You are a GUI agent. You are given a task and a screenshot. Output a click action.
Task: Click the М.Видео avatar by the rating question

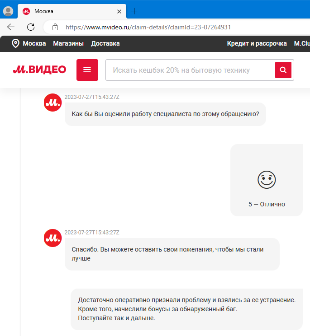tap(53, 103)
